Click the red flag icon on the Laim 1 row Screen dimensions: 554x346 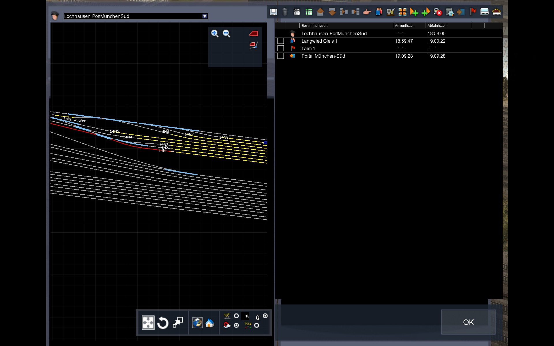click(293, 48)
